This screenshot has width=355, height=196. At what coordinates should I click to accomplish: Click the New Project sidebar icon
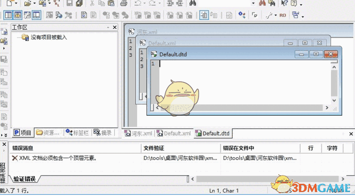tap(4, 31)
